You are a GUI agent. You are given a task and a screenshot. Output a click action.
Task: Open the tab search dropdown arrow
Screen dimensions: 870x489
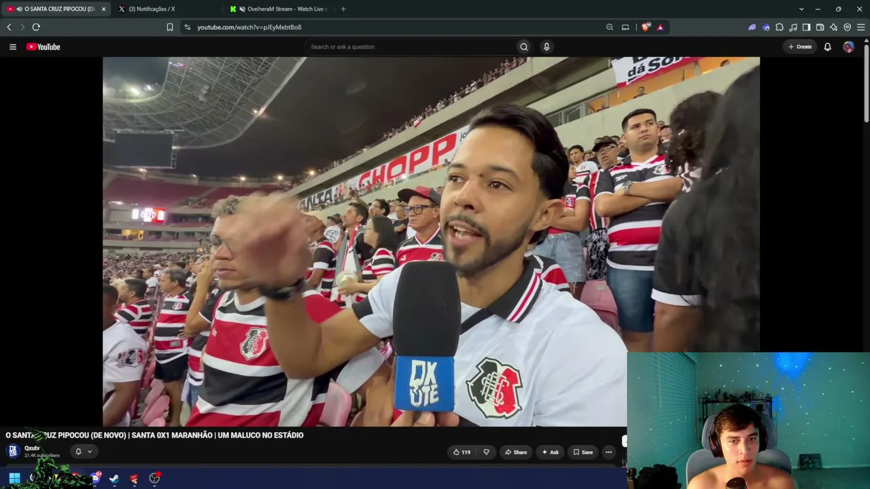click(801, 9)
